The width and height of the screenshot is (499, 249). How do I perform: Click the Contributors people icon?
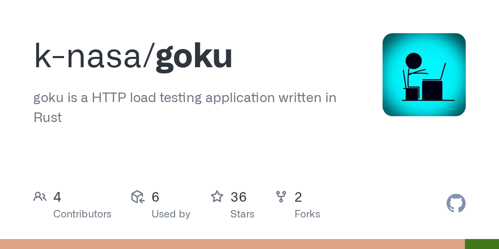click(40, 197)
